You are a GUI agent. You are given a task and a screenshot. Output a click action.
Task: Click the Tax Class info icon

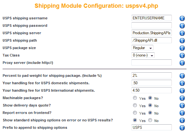tap(182, 56)
